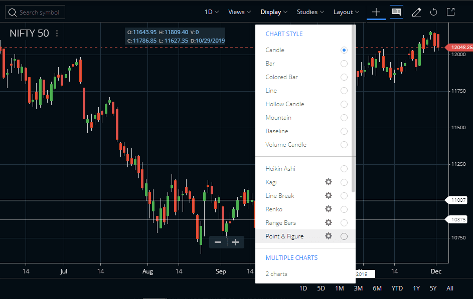The height and width of the screenshot is (299, 473).
Task: Set range to 3M
Action: 358,288
